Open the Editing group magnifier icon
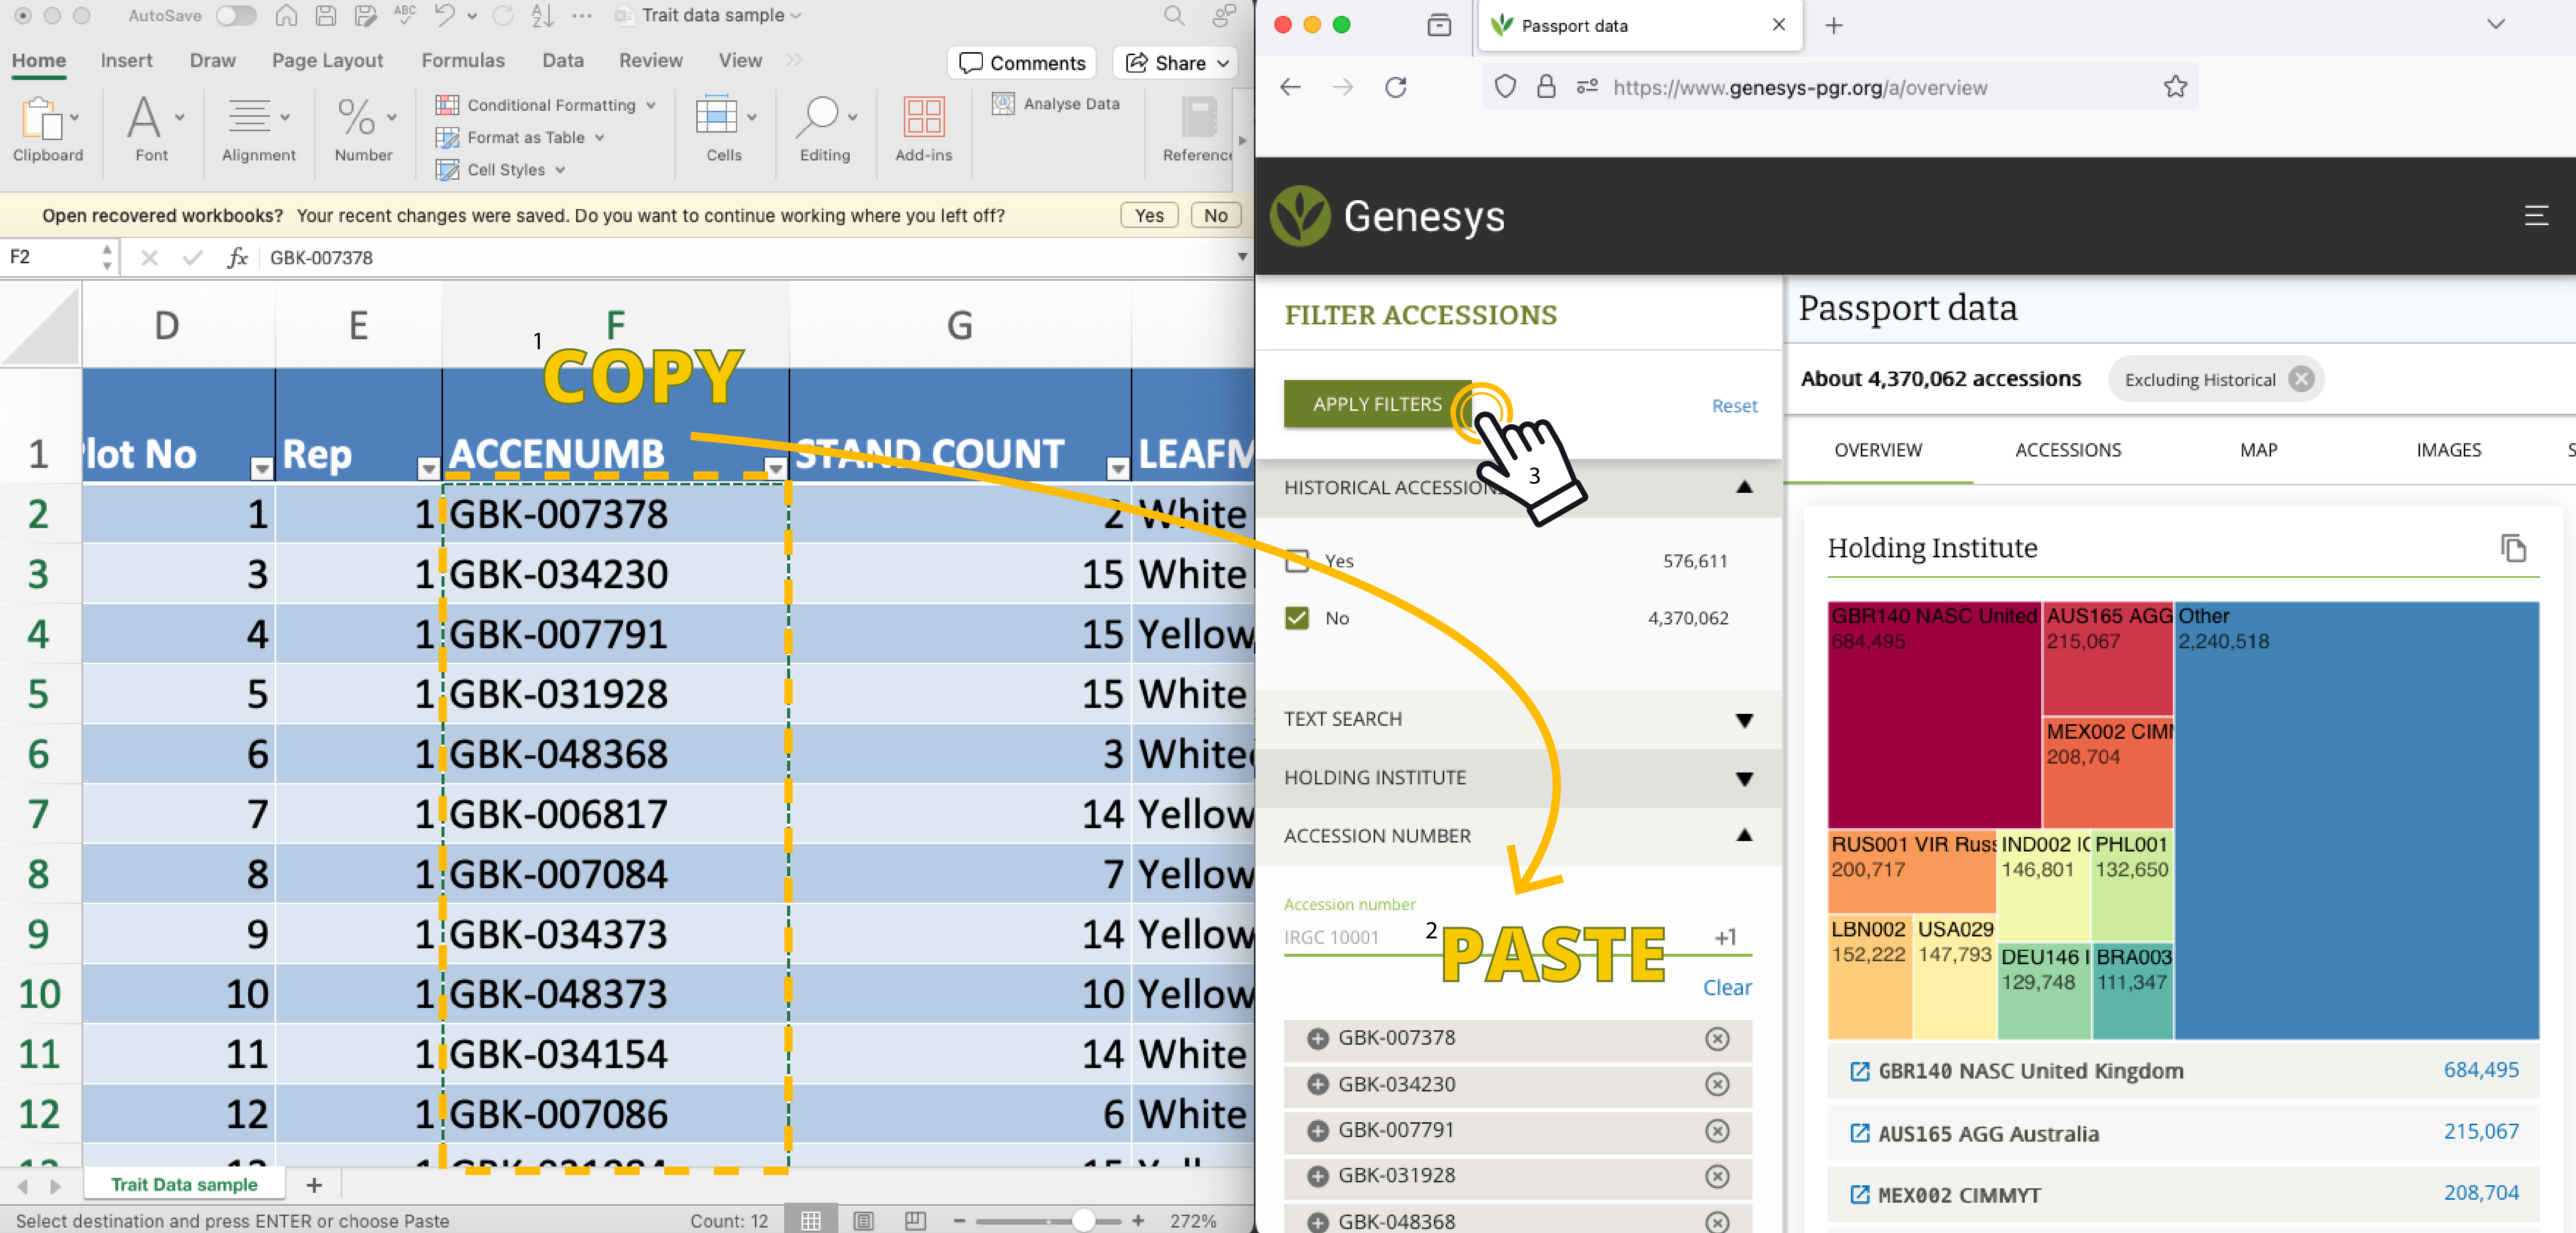 coord(817,117)
